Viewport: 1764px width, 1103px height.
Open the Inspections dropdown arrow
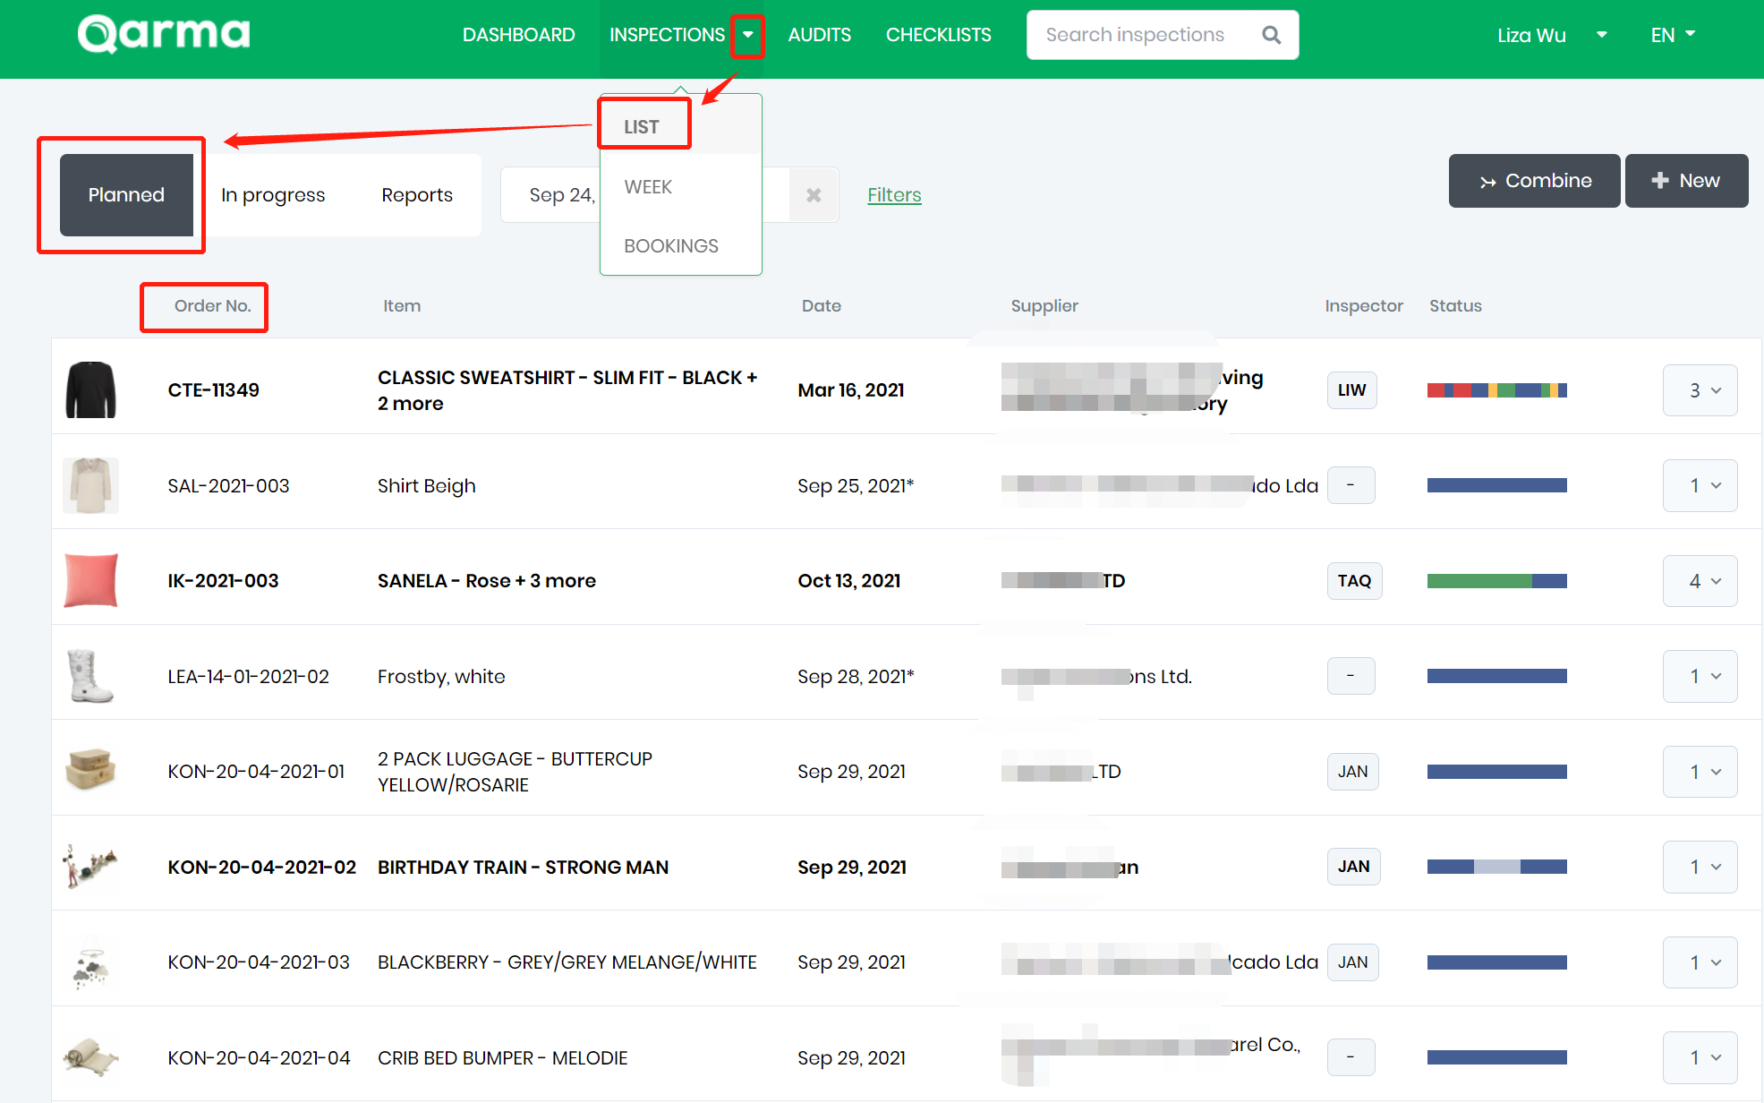747,35
